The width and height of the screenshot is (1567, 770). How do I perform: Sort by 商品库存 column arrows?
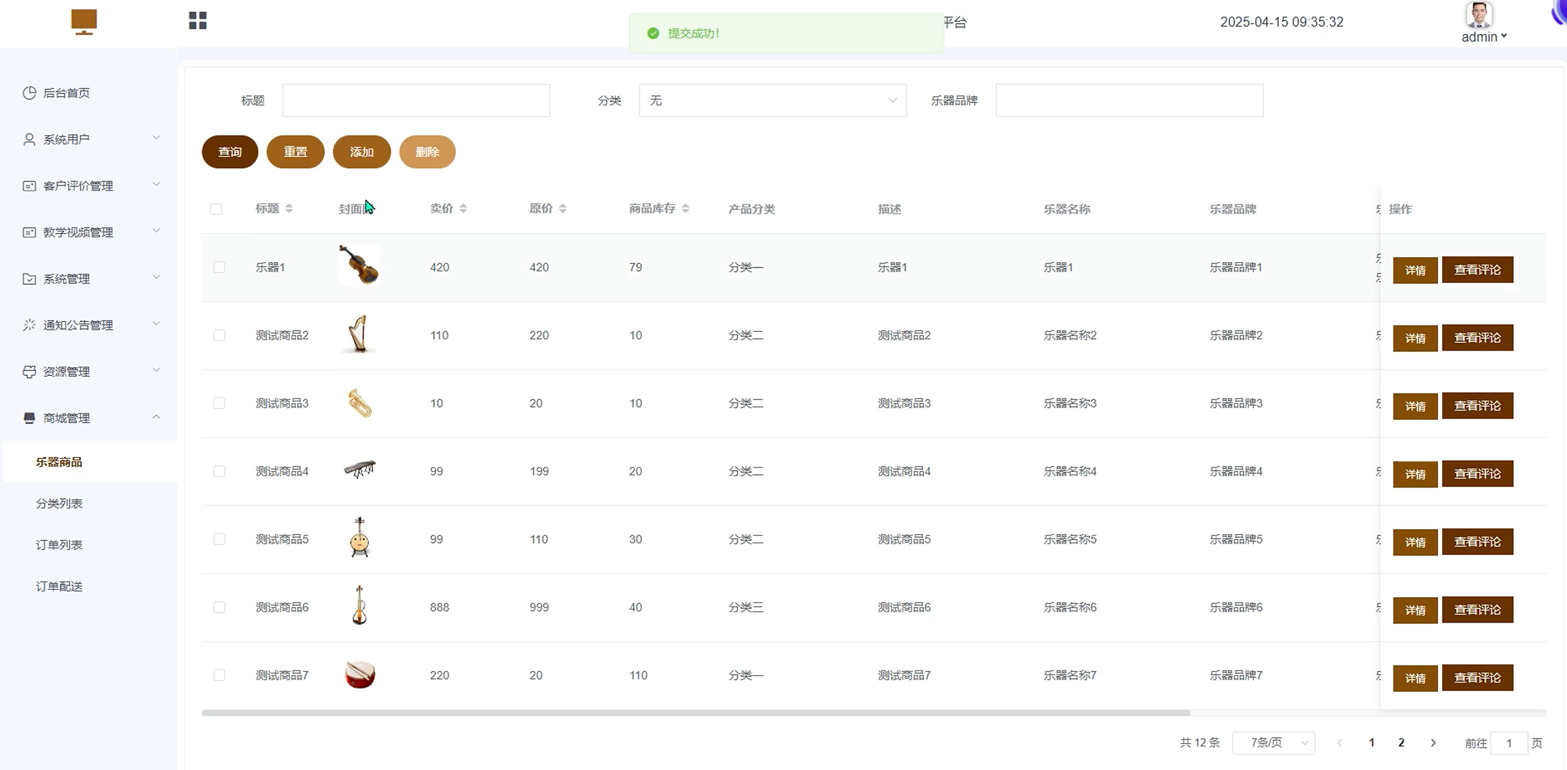[x=685, y=209]
